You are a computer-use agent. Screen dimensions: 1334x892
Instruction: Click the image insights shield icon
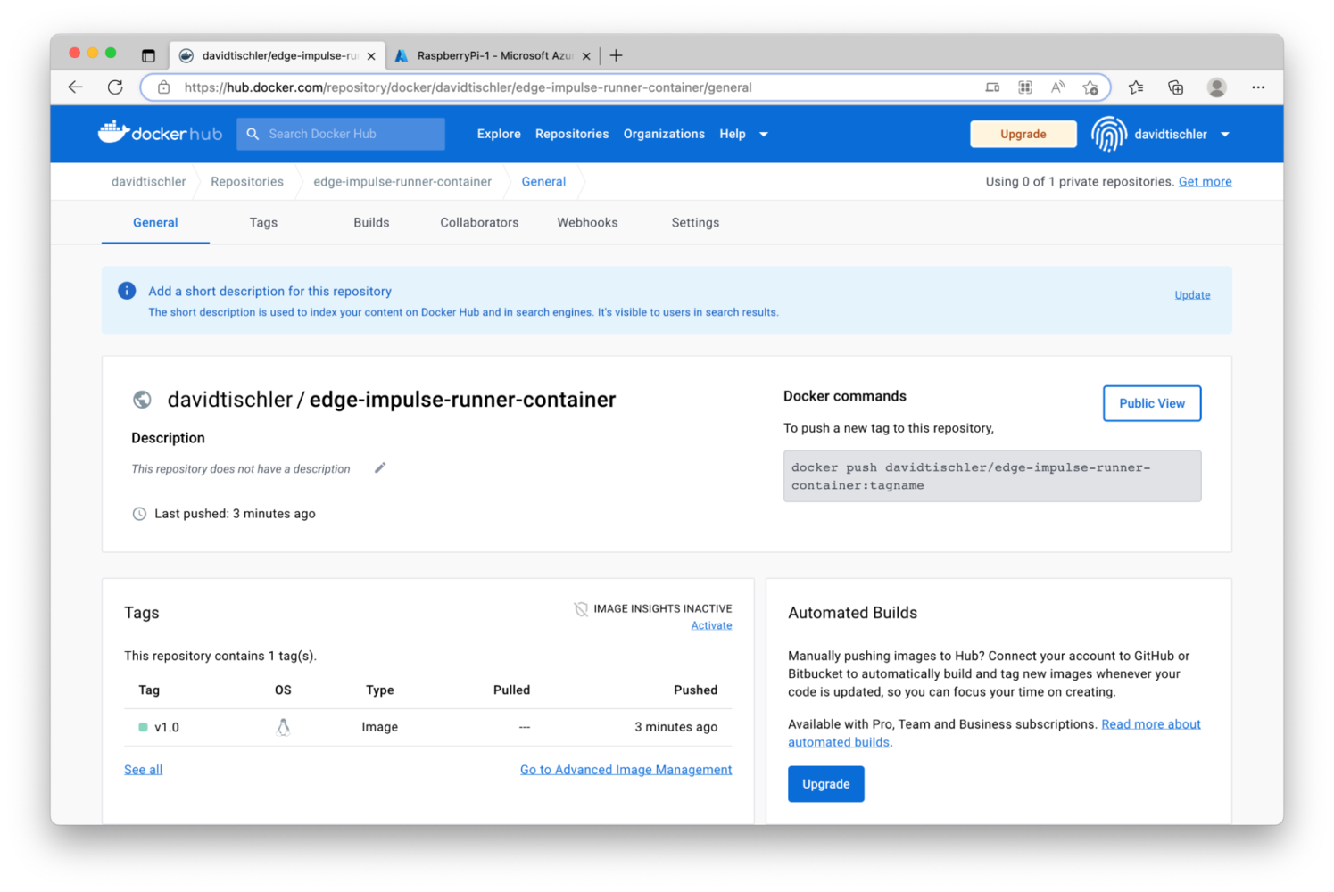pos(581,609)
